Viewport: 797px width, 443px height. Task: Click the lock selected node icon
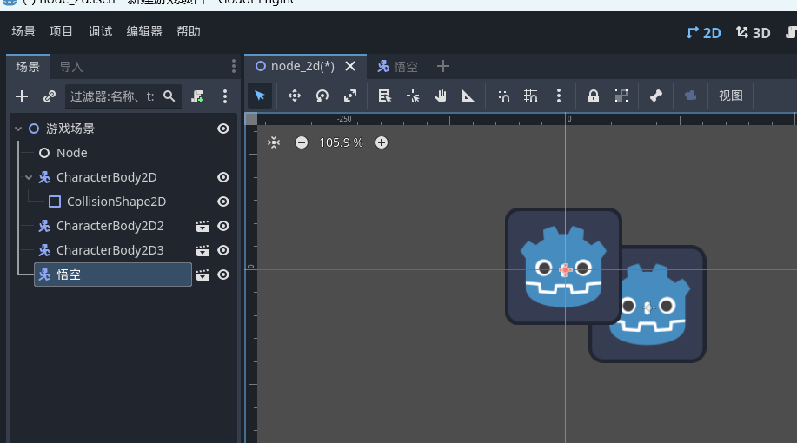coord(594,96)
